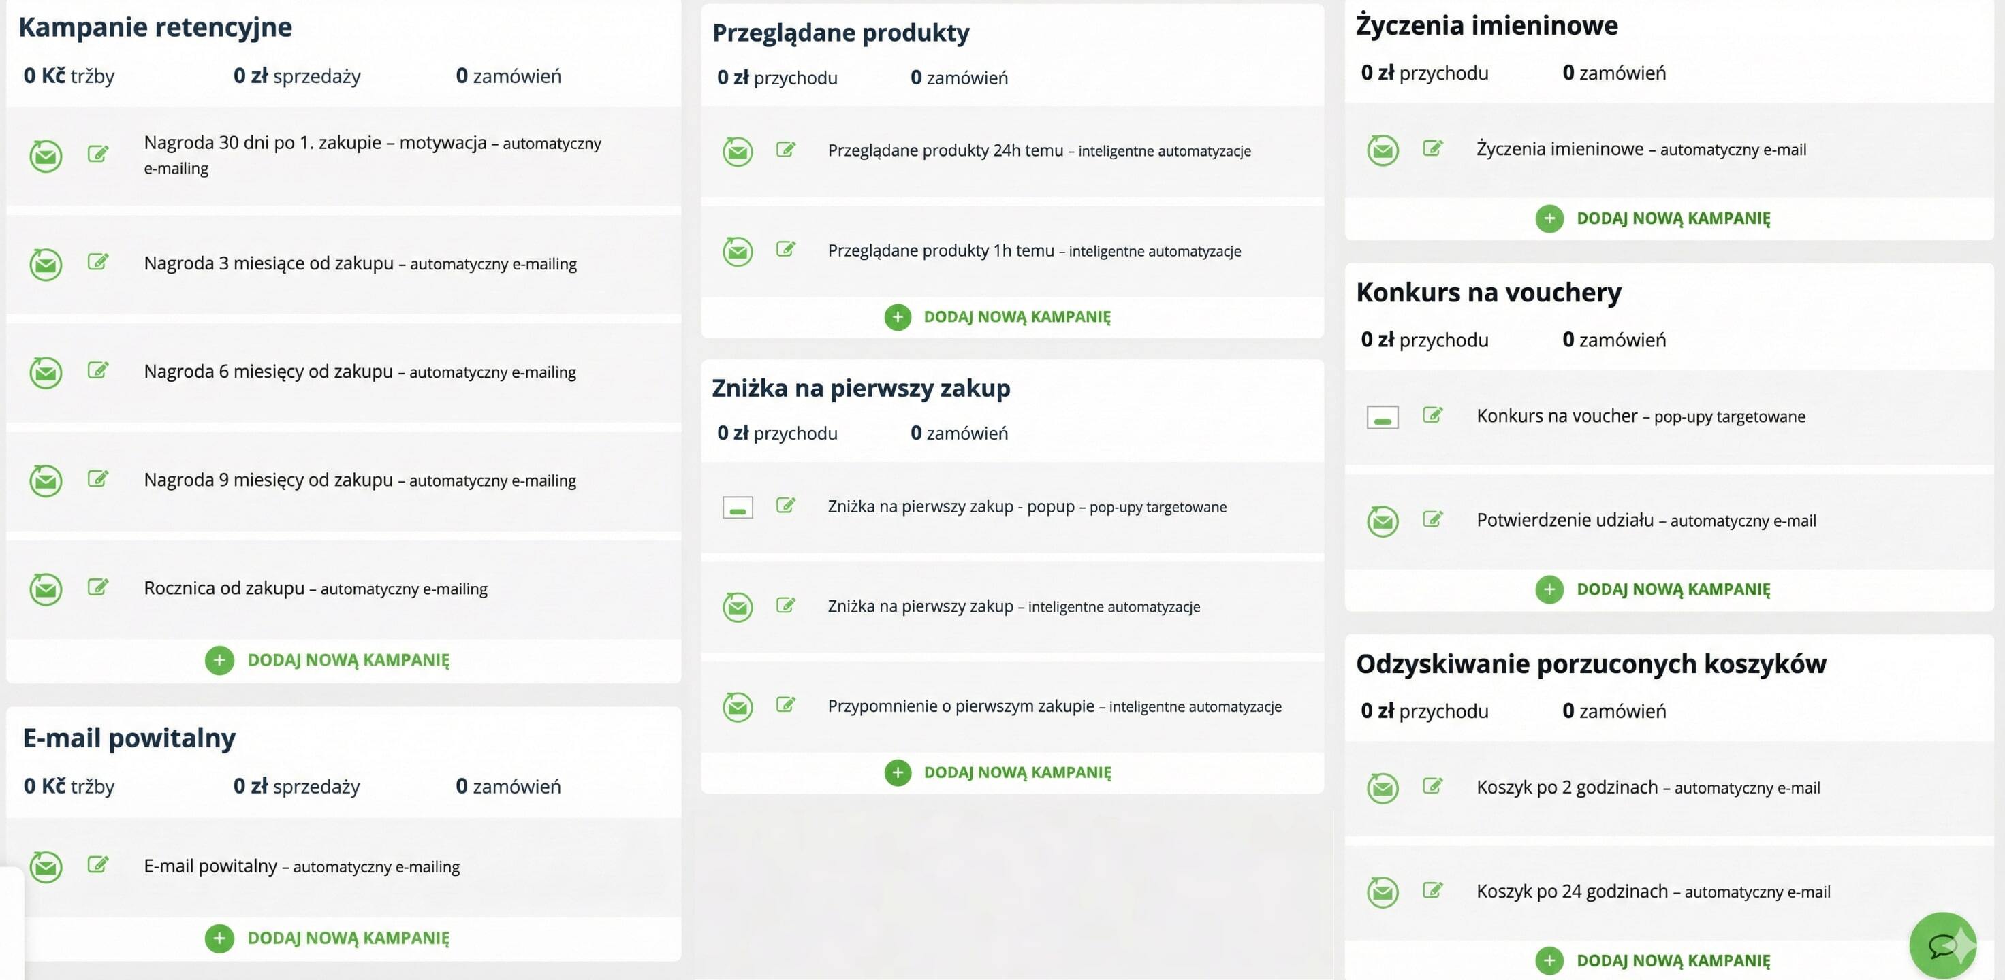The width and height of the screenshot is (2005, 980).
Task: Click edit icon for Nagroda 30 dni campaign
Action: 97,153
